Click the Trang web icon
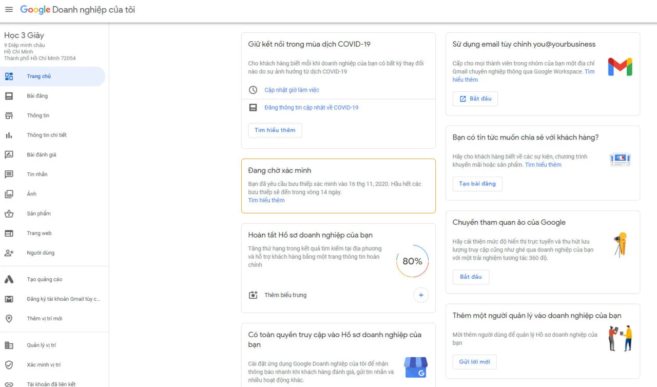 pos(9,233)
